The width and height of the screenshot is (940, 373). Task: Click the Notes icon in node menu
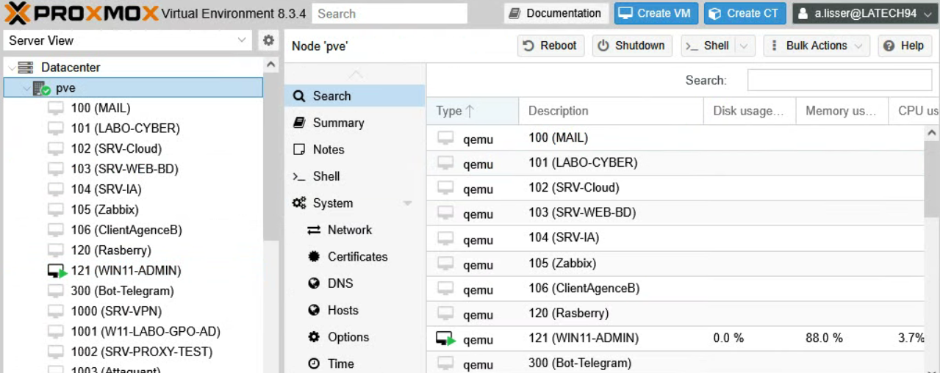[299, 150]
